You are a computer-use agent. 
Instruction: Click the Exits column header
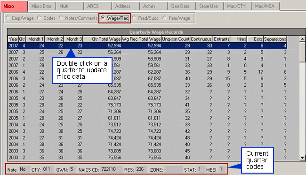(x=255, y=39)
